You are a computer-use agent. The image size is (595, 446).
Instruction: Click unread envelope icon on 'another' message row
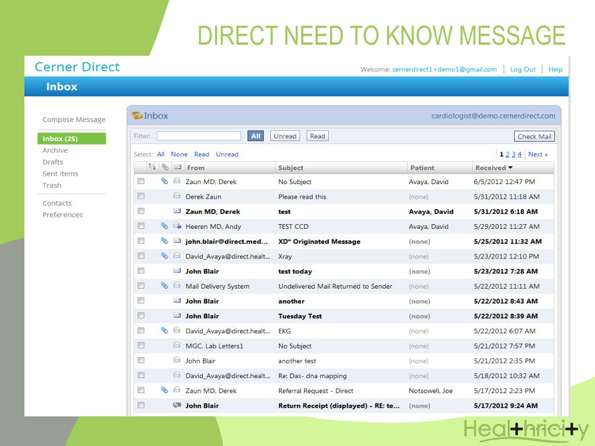pyautogui.click(x=177, y=300)
